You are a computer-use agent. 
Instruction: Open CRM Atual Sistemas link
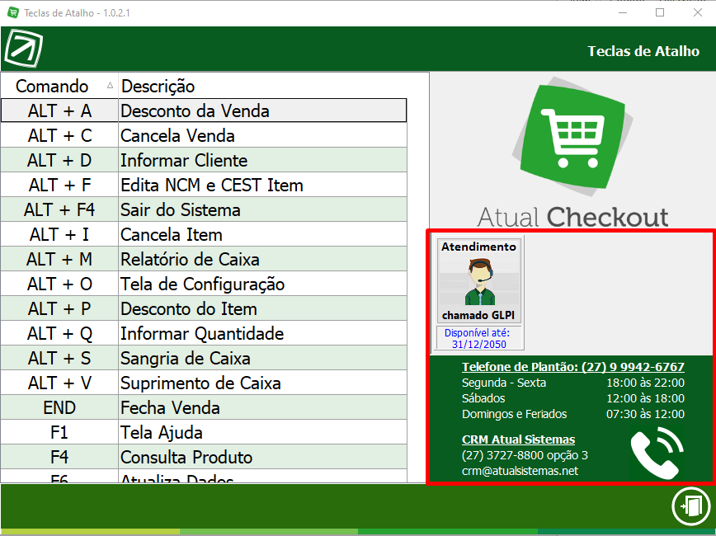[518, 440]
